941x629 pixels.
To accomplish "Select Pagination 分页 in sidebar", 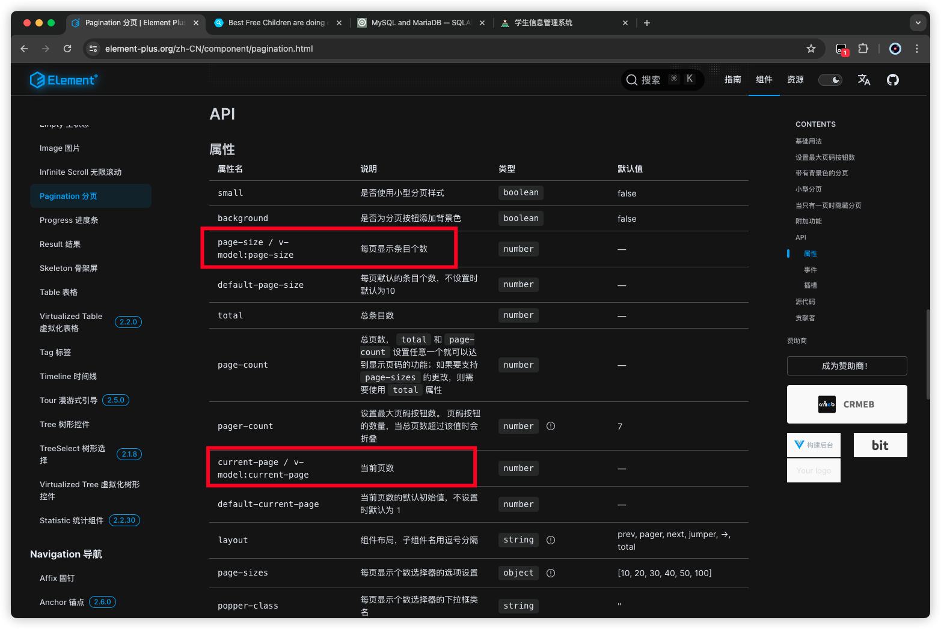I will pyautogui.click(x=91, y=196).
